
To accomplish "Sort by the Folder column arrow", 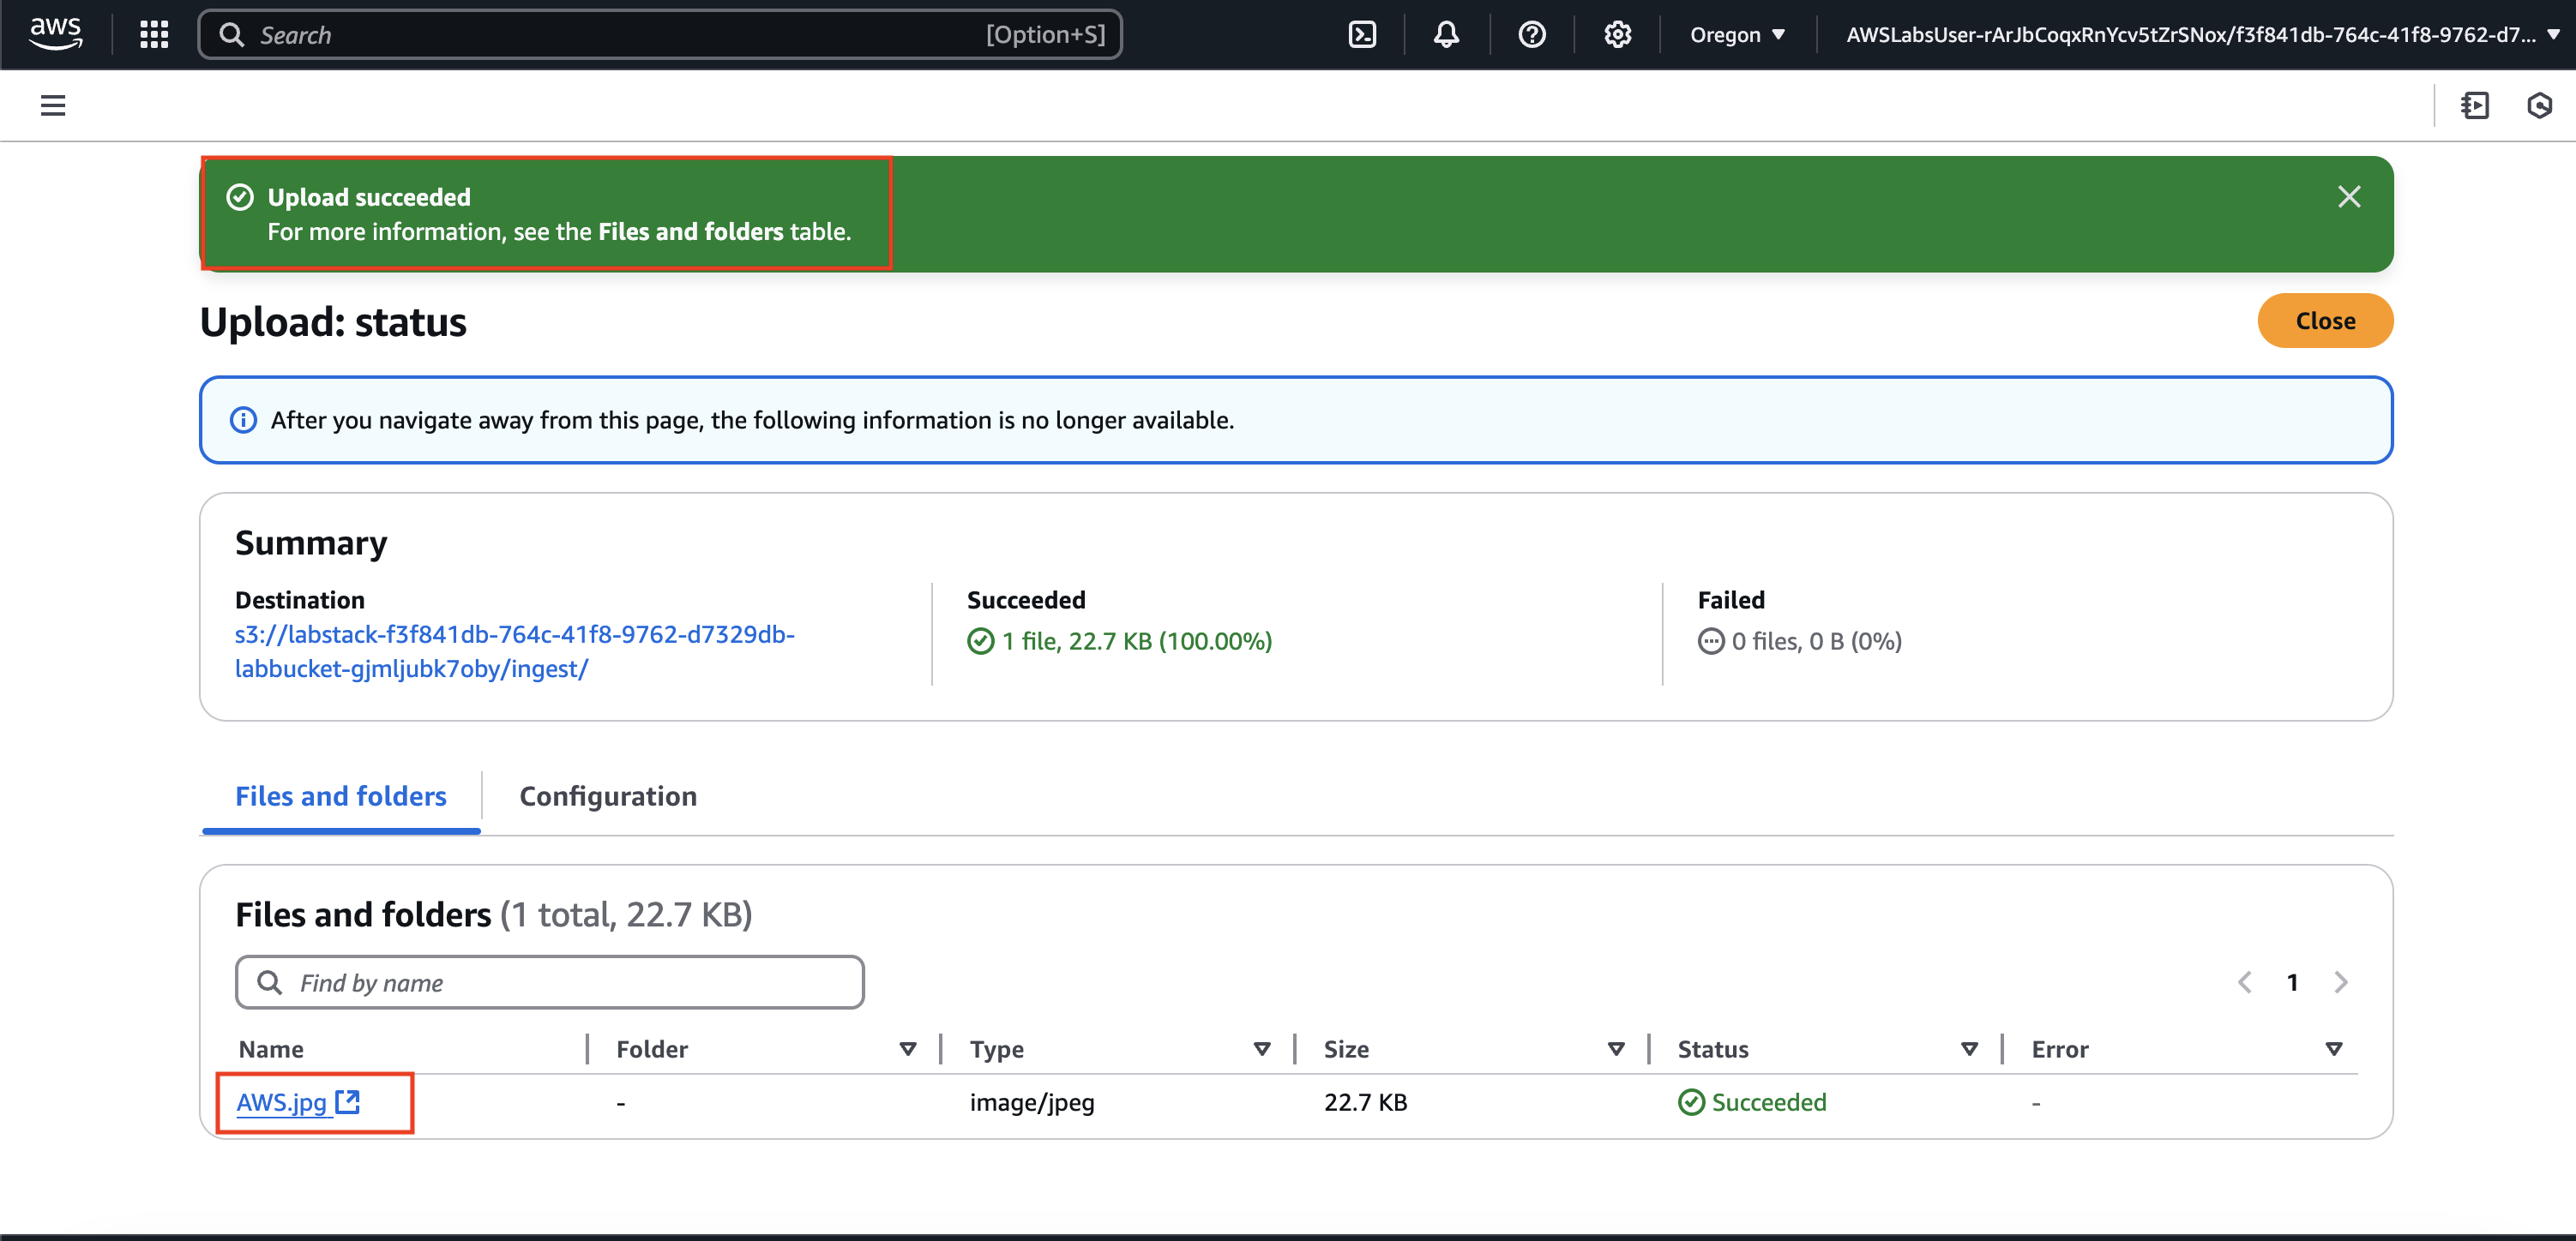I will (x=907, y=1049).
